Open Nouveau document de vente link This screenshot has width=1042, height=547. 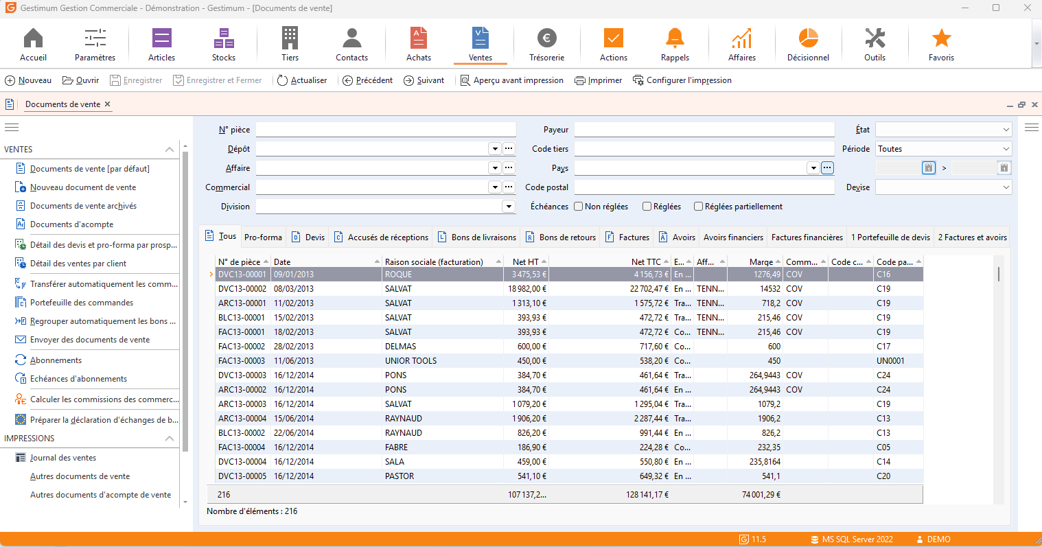pyautogui.click(x=83, y=187)
